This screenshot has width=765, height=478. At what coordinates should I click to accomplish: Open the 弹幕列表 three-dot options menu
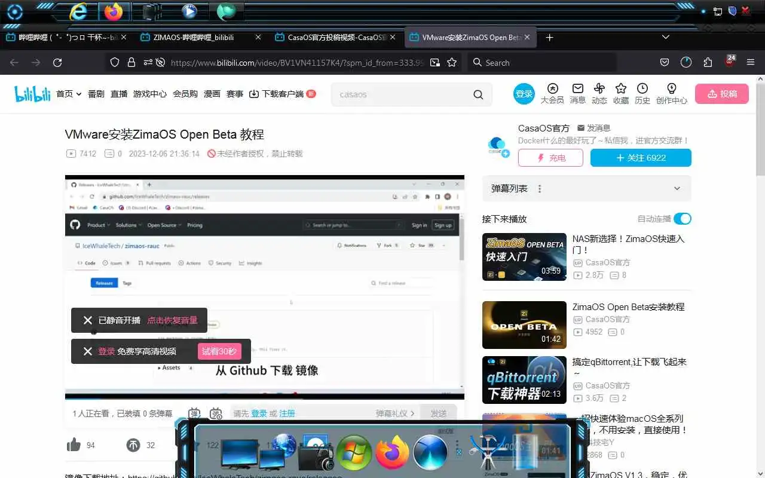(540, 189)
